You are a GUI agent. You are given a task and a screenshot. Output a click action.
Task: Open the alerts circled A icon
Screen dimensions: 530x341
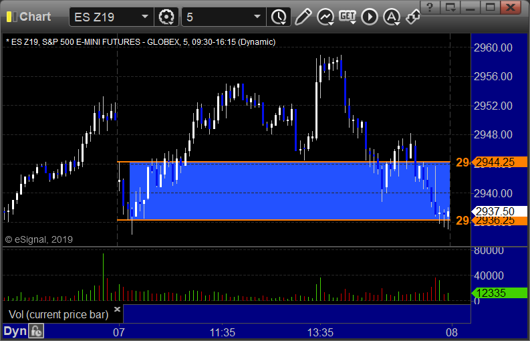click(392, 17)
